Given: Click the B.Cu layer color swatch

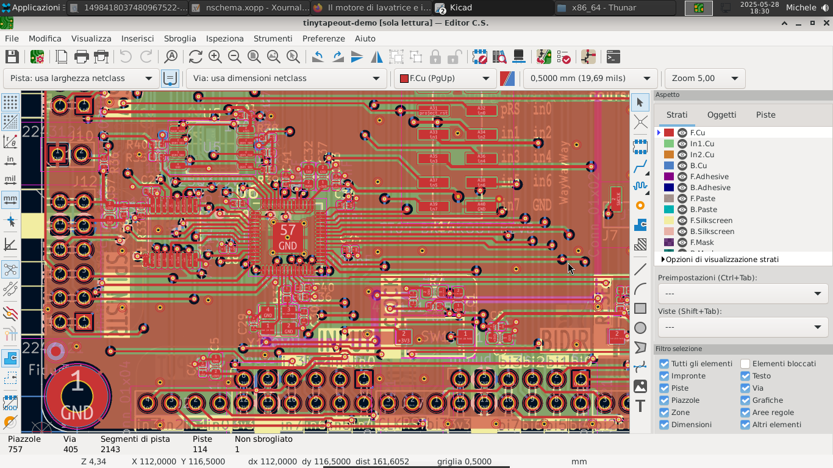Looking at the screenshot, I should tap(669, 166).
